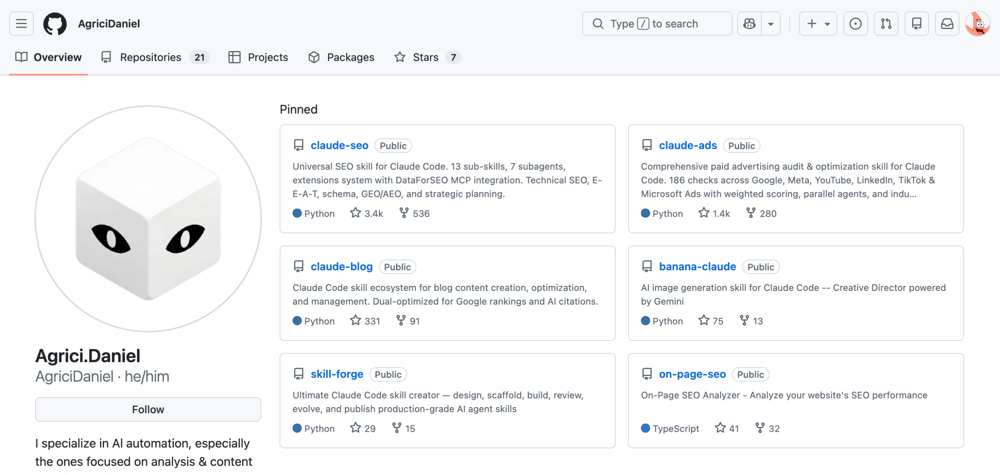Open the Issues icon in header
This screenshot has width=1000, height=475.
point(855,24)
